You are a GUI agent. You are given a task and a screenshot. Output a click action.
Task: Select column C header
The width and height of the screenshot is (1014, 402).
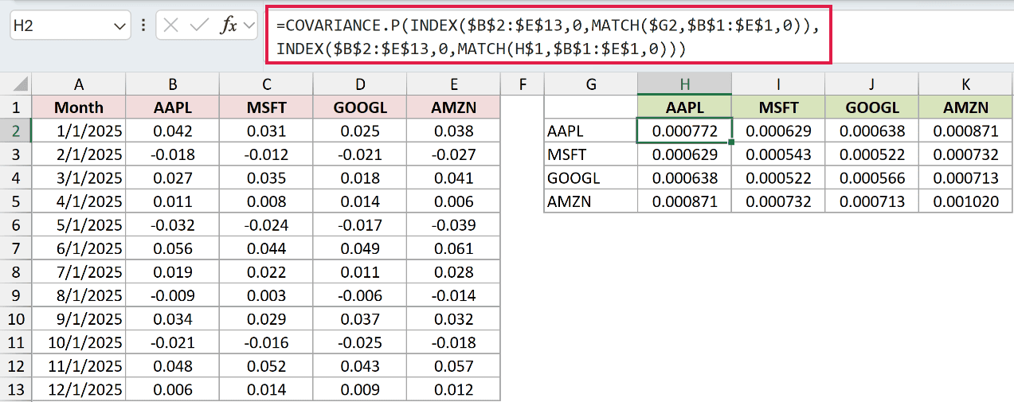click(266, 84)
